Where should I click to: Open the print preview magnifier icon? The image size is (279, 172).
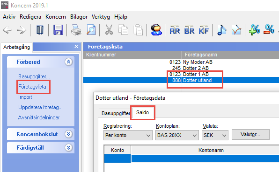(91, 30)
